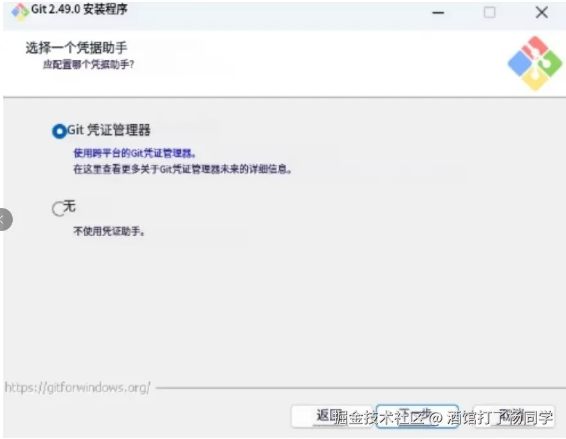This screenshot has height=439, width=566.
Task: Click the large Git logo in the header
Action: tap(535, 63)
